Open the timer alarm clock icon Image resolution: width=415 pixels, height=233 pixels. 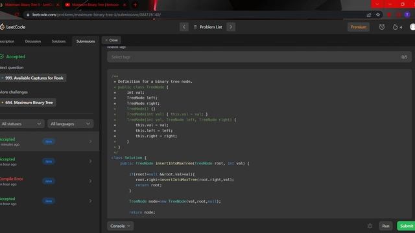[x=382, y=27]
